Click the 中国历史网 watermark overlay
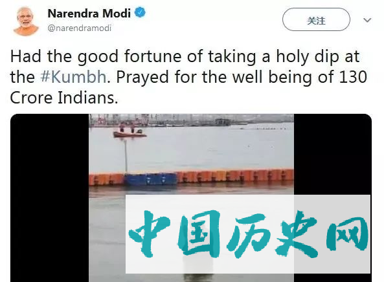 pyautogui.click(x=248, y=234)
